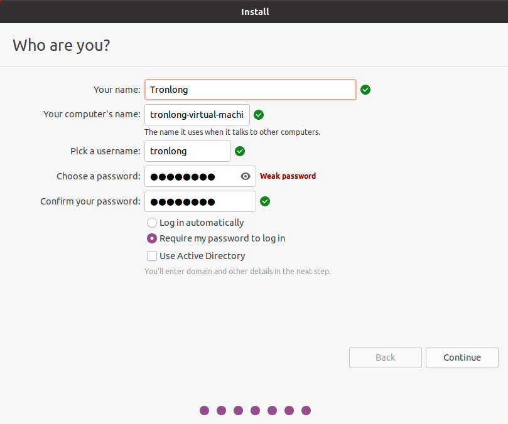Click the green checkmark beside Your name
Screen dimensions: 508x424
(x=365, y=90)
